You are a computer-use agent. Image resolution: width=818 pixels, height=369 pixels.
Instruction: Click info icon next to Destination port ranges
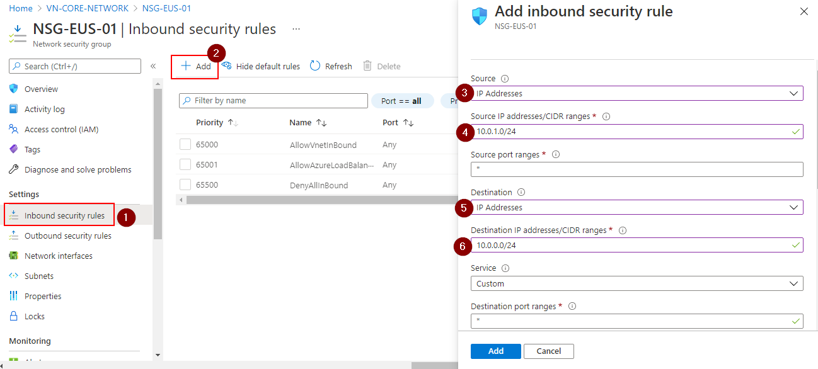[572, 307]
